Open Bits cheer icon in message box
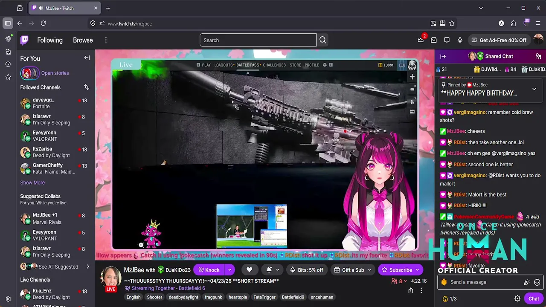Image resolution: width=546 pixels, height=307 pixels. [527, 282]
